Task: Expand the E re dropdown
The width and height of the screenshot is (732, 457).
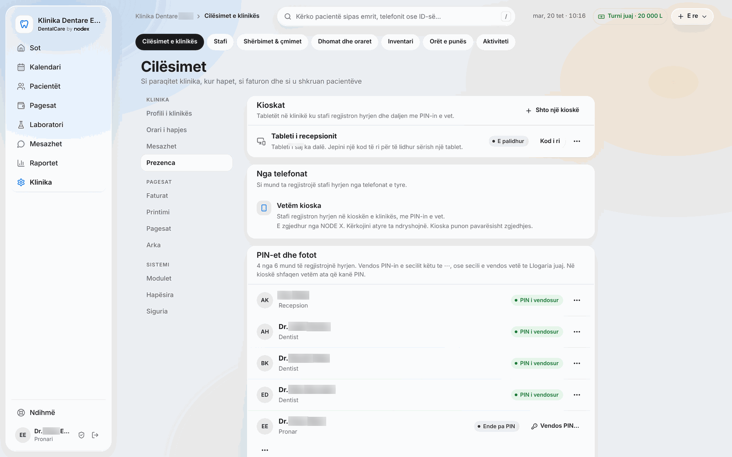Action: [x=692, y=16]
